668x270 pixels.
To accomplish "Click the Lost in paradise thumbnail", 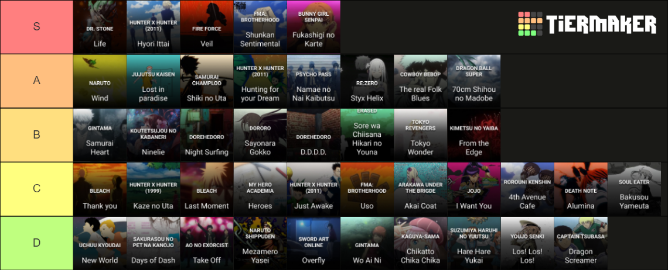I will click(154, 81).
